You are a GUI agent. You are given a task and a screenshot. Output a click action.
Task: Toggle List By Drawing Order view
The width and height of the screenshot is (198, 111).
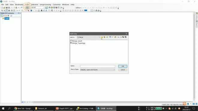(1, 16)
